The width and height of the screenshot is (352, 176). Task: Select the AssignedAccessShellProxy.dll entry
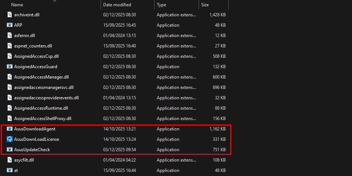[x=43, y=119]
